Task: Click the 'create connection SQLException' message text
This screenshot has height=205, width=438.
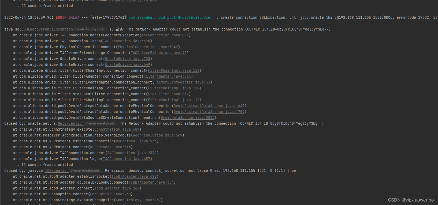Action: [253, 18]
